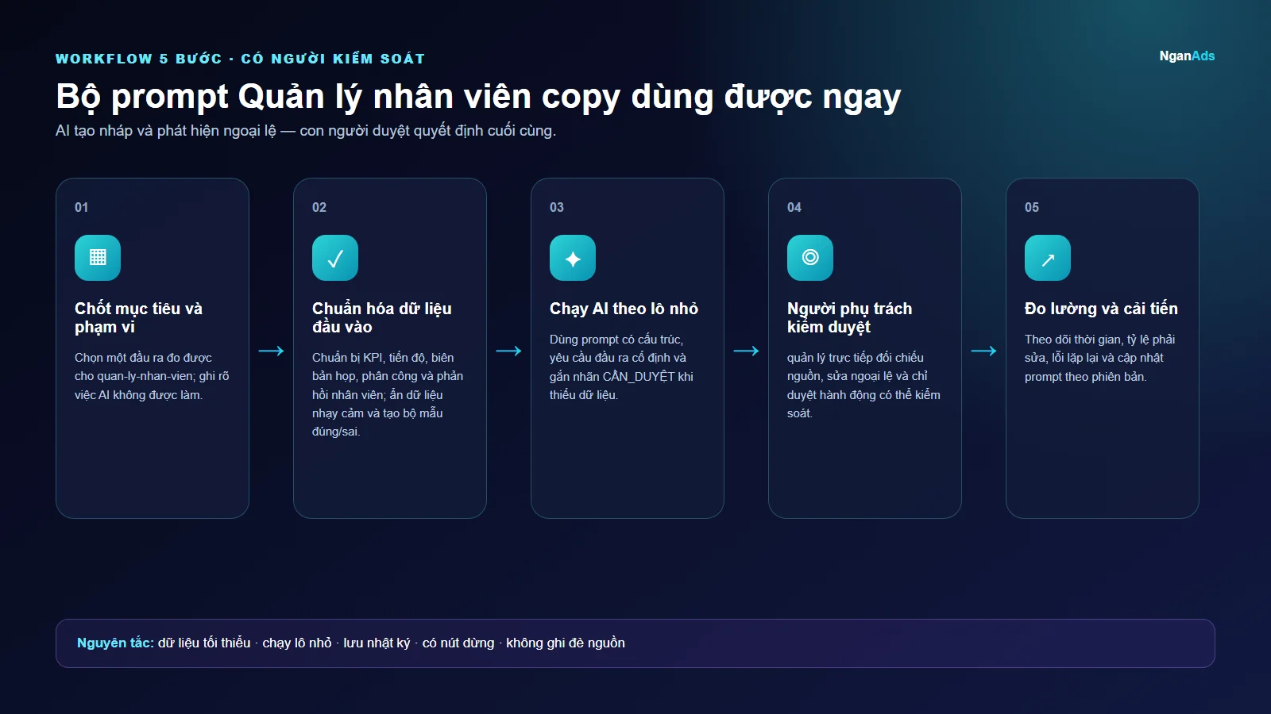Click the arrow between steps 02 and 03
This screenshot has width=1271, height=714.
pyautogui.click(x=508, y=351)
